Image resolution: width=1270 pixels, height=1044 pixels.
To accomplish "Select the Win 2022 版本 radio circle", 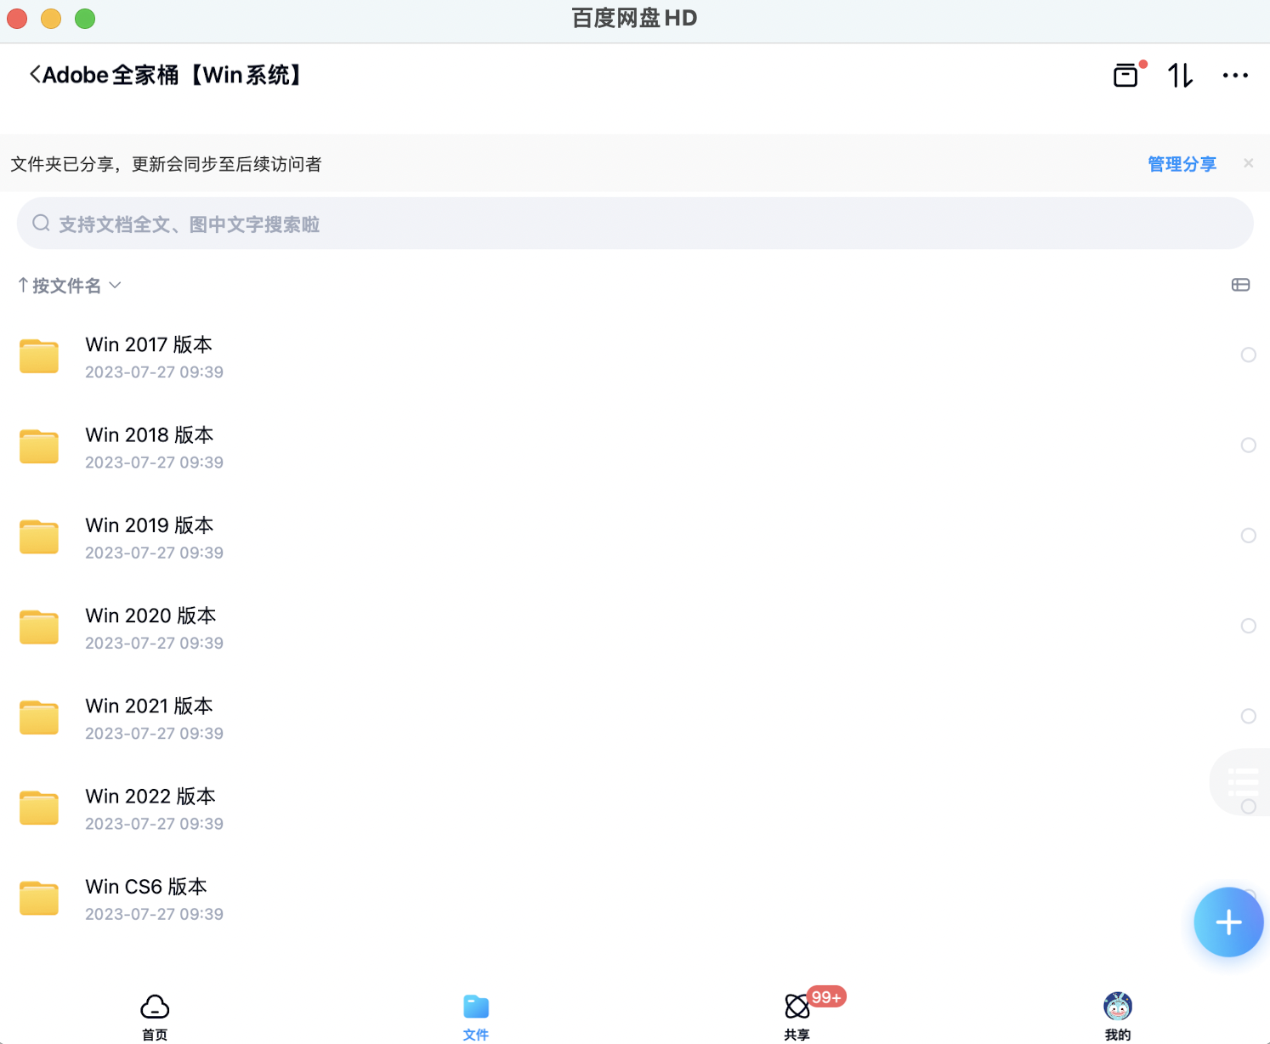I will (x=1248, y=806).
